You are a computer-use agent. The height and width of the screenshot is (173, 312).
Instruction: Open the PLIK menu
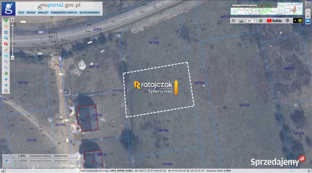pyautogui.click(x=21, y=13)
